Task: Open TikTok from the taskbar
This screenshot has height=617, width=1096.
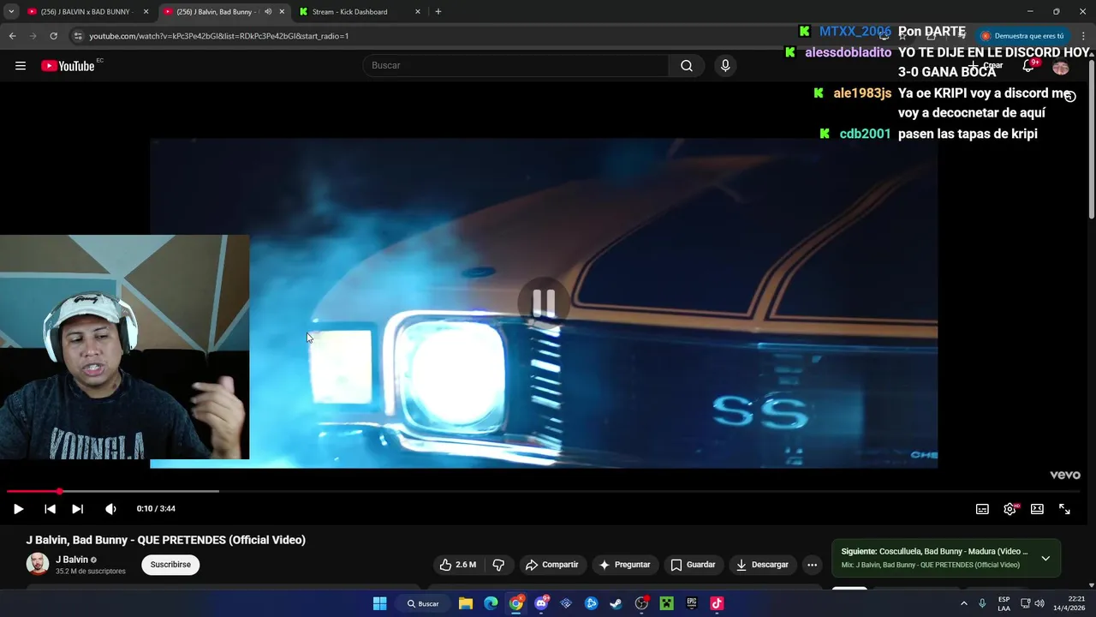Action: click(x=717, y=603)
